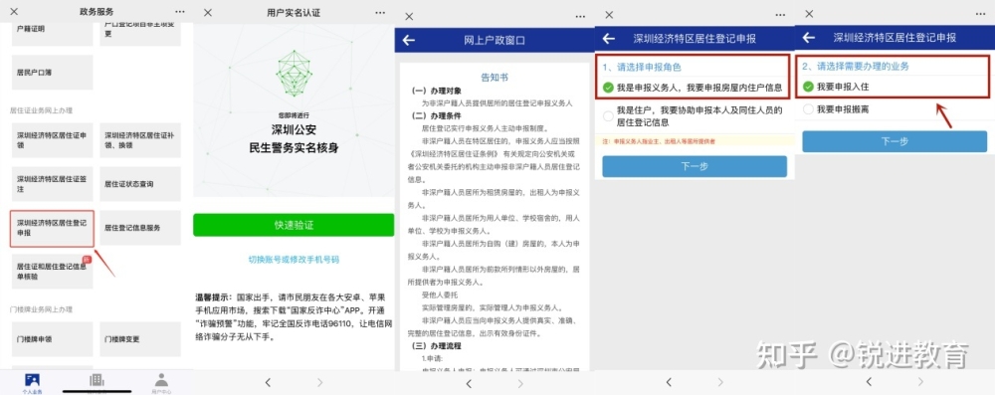Open 深圳经济特区居住证补领、换领 tile
The width and height of the screenshot is (995, 395).
pos(140,140)
